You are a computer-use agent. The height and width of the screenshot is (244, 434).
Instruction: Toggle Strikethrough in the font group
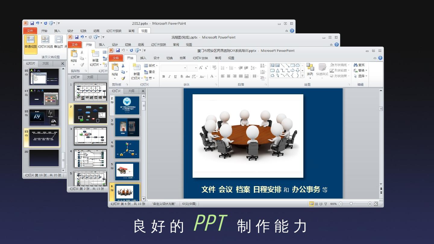(187, 77)
